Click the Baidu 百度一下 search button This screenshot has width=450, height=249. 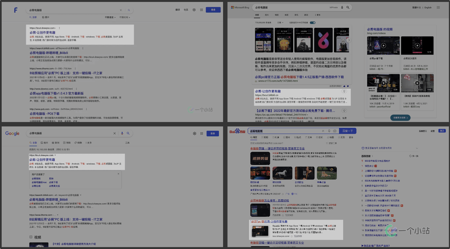click(x=348, y=131)
